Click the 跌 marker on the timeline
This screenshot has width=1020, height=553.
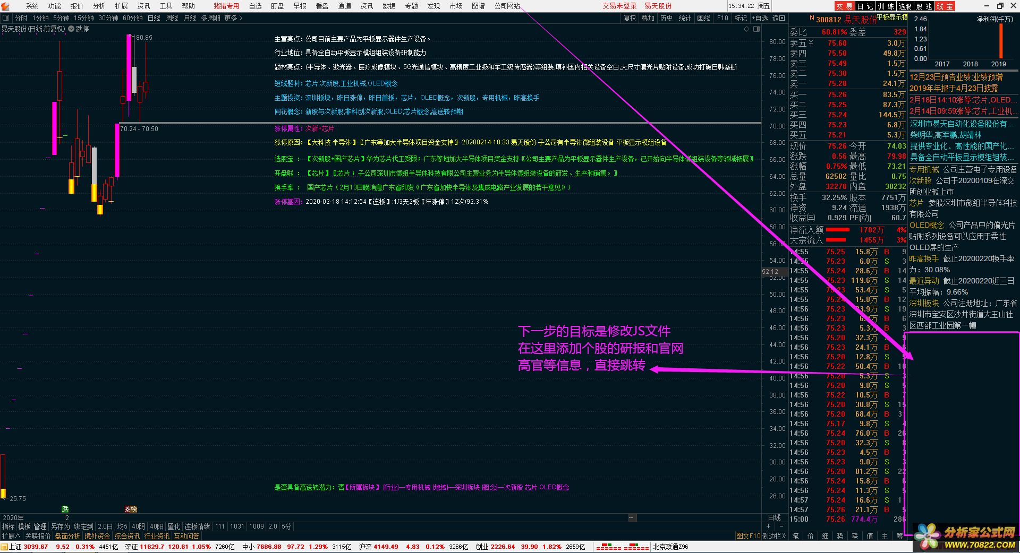point(65,509)
